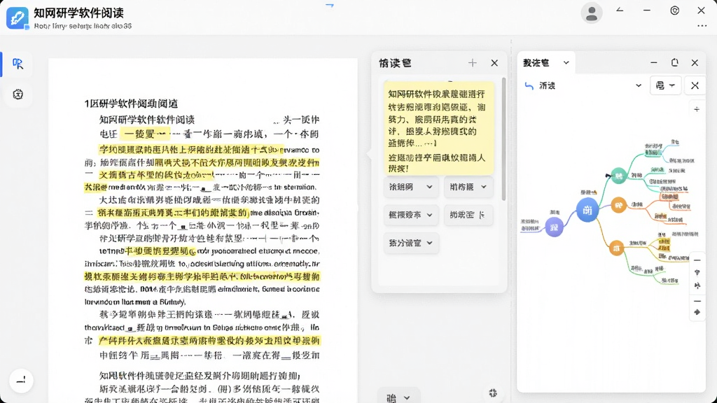Click the round gear icon below the notes panel
The height and width of the screenshot is (403, 717).
click(x=492, y=393)
